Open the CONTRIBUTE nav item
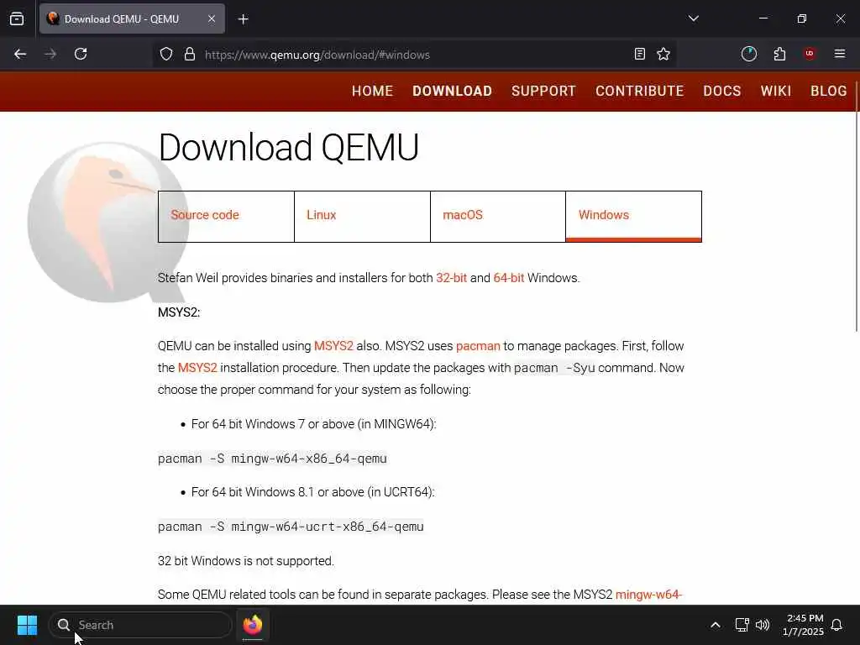The image size is (860, 645). coord(639,91)
